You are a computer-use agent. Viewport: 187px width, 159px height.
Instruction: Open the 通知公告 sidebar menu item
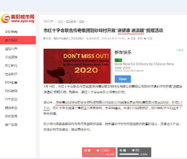[x=18, y=49]
